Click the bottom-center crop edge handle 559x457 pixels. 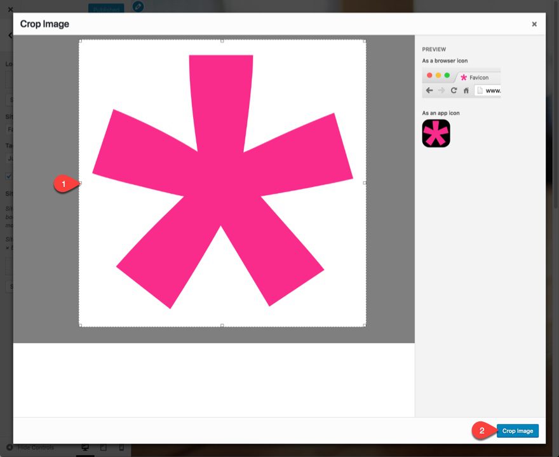click(222, 325)
